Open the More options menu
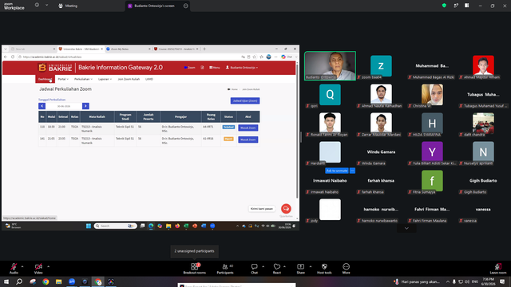 coord(346,269)
